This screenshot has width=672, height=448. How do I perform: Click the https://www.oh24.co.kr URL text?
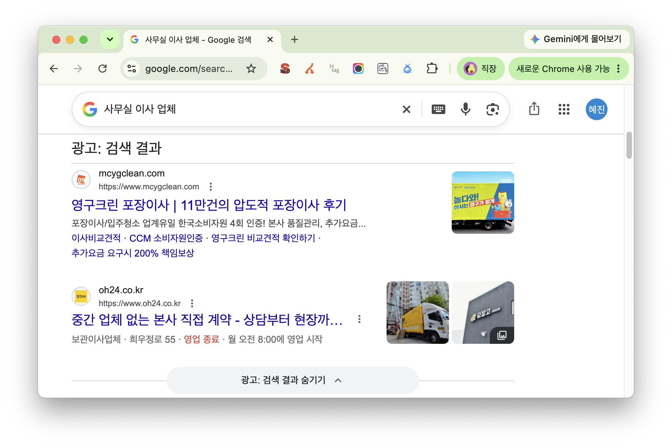click(139, 303)
